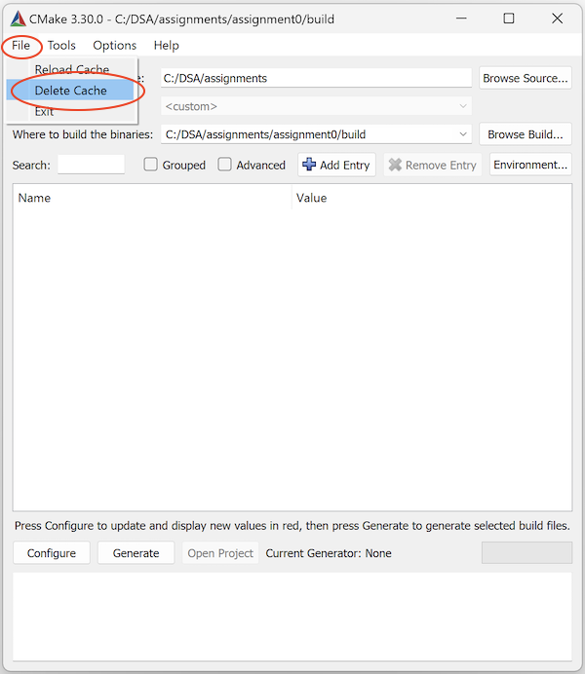
Task: Open the Options menu
Action: [115, 45]
